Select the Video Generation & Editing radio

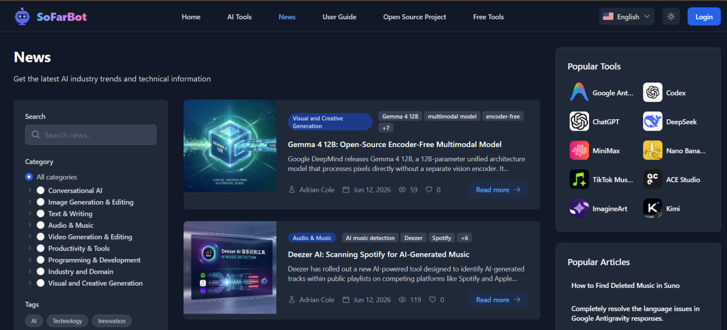[x=40, y=237]
